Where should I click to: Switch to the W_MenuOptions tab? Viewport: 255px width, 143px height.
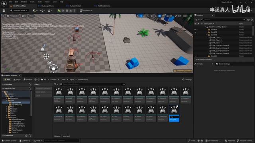[x=104, y=6]
